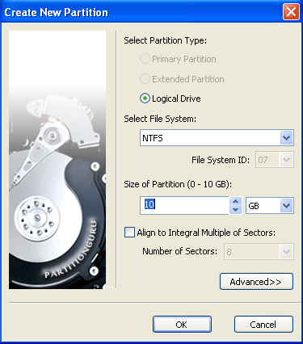This screenshot has width=303, height=344.
Task: Click the Cancel button
Action: coord(263,324)
